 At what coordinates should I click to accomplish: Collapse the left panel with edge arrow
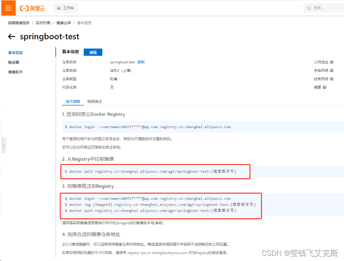click(3, 145)
